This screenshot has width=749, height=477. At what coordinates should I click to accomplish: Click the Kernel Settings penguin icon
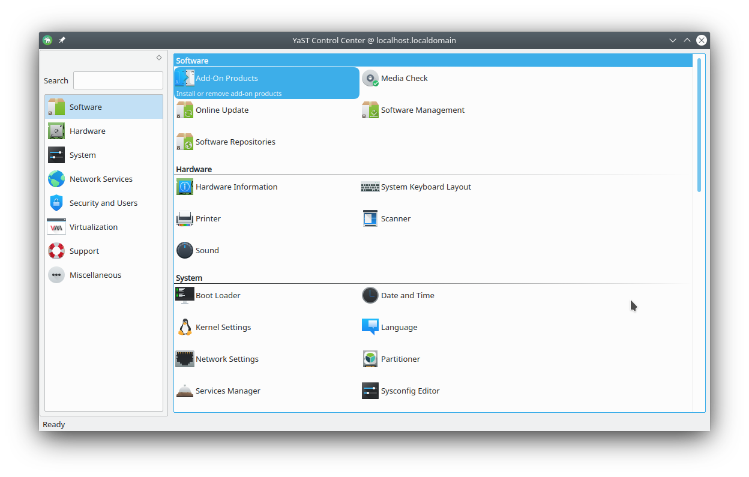click(185, 328)
